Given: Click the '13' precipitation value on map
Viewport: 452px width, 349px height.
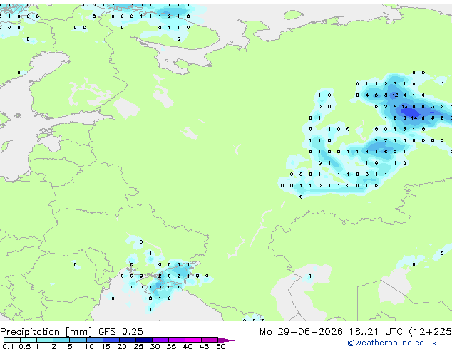Looking at the screenshot, I should tap(404, 107).
